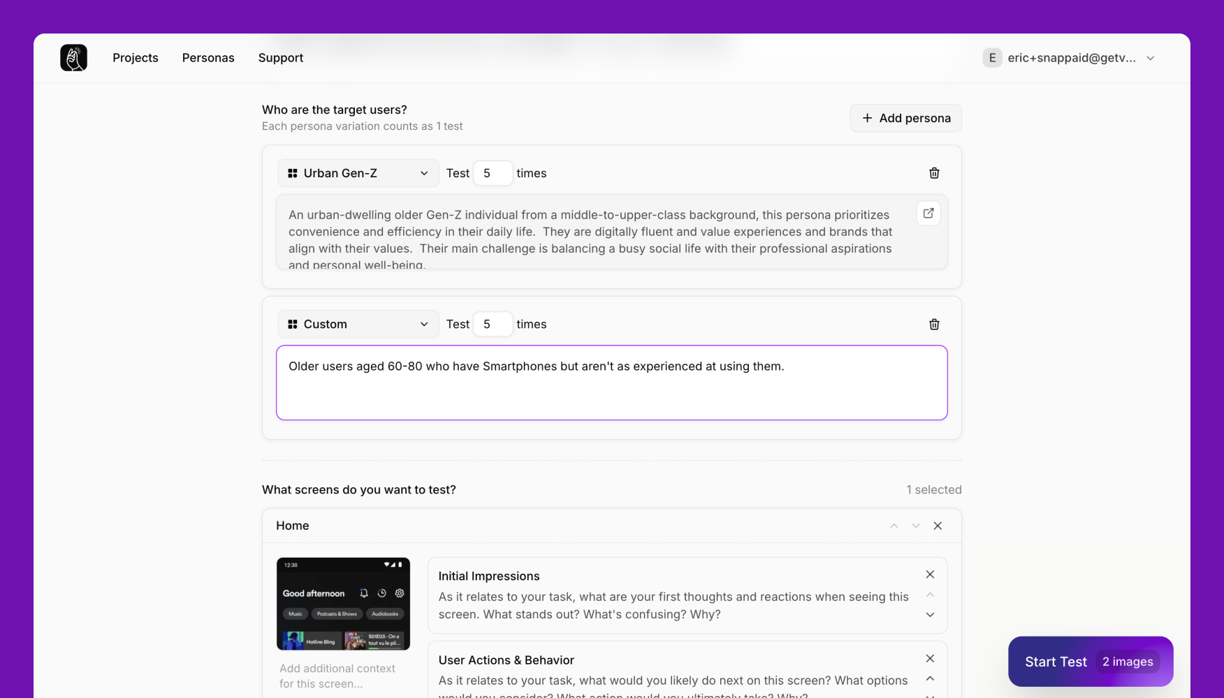The height and width of the screenshot is (698, 1224).
Task: Navigate to the Projects page
Action: pyautogui.click(x=136, y=57)
